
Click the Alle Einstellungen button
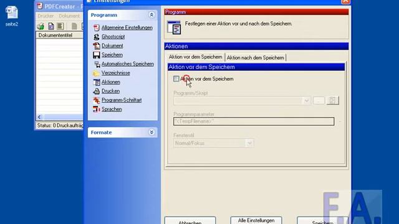256,220
